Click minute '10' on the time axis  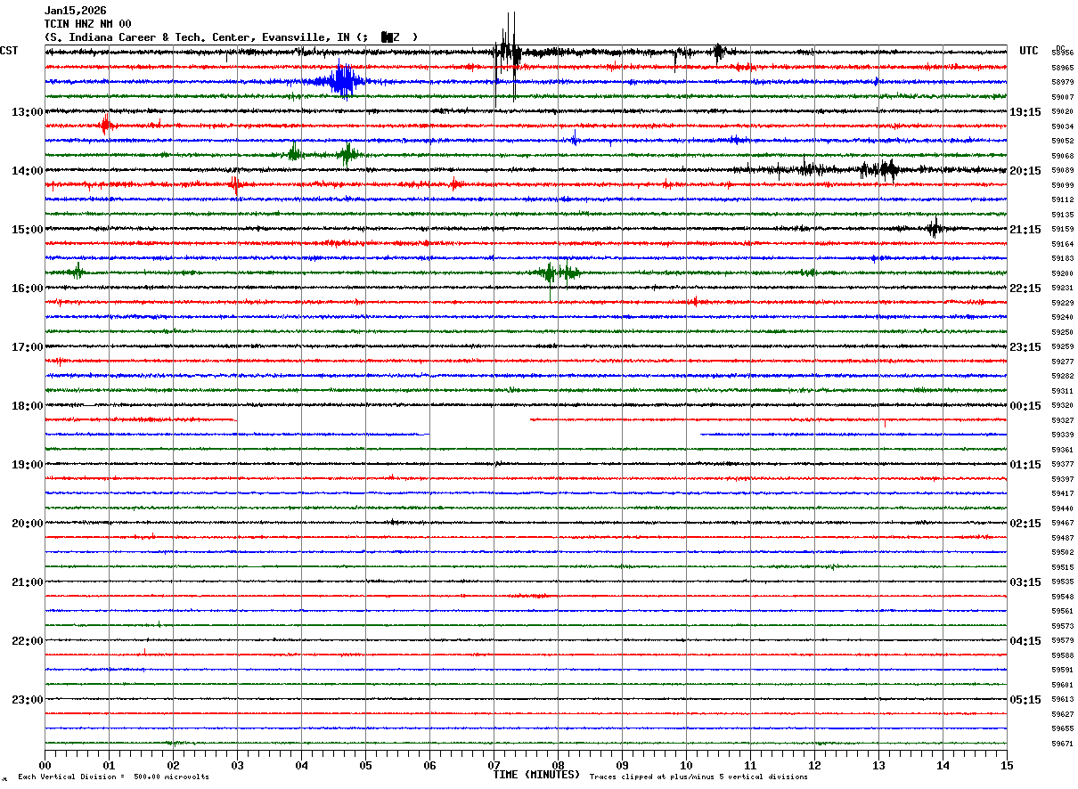point(686,765)
